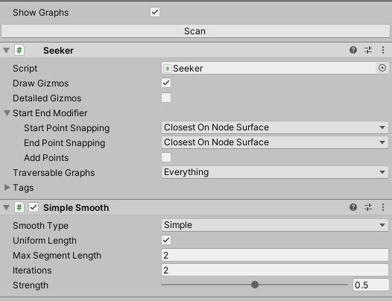Open Seeker component presets icon
Viewport: 392px width, 301px height.
(x=368, y=50)
